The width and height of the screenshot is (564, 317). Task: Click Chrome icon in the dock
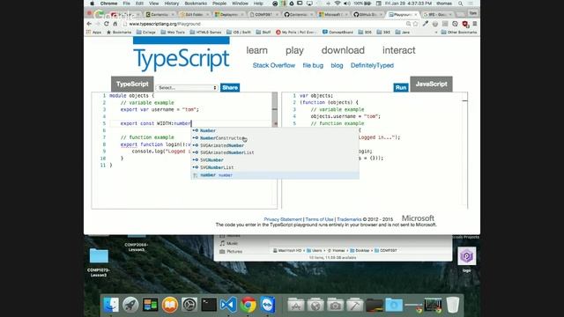249,305
